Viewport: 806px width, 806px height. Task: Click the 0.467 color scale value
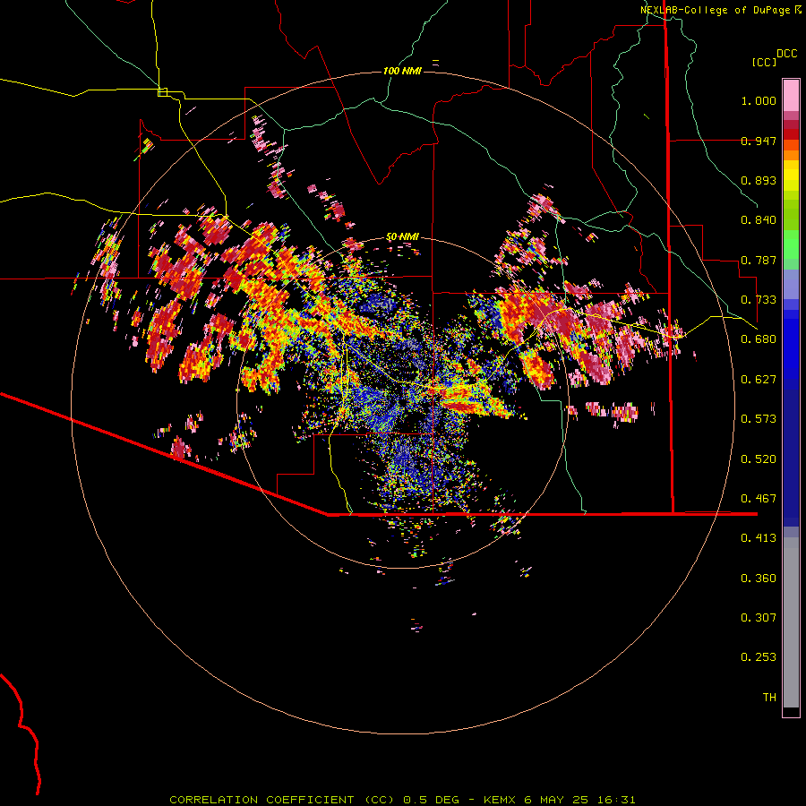(x=759, y=499)
